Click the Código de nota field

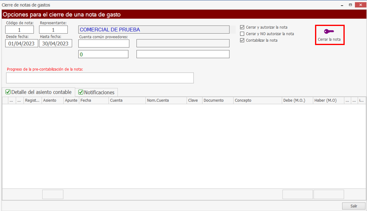click(19, 30)
